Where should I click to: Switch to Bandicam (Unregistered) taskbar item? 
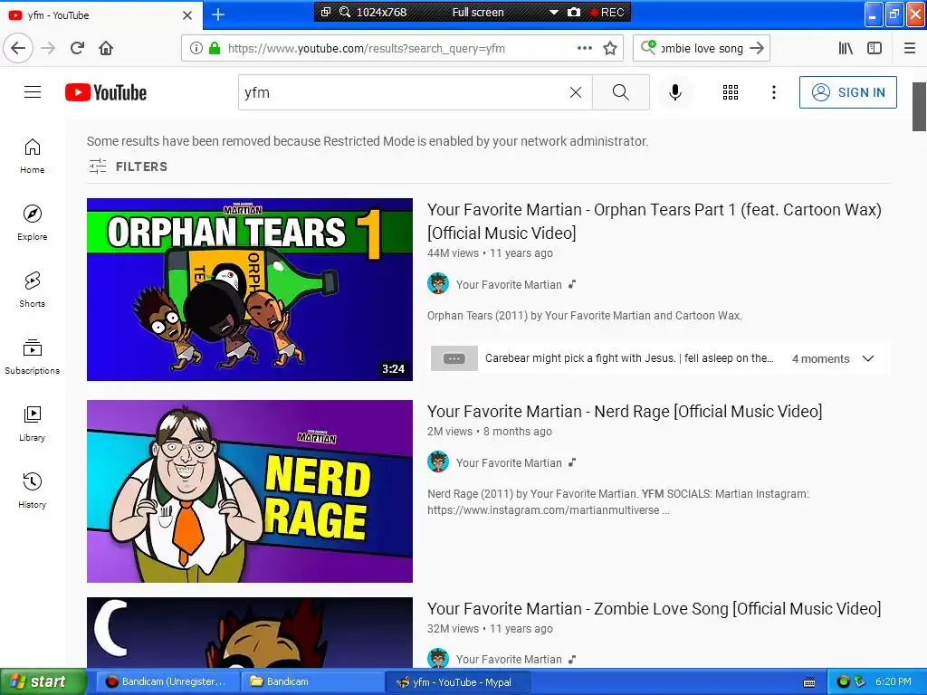[167, 681]
